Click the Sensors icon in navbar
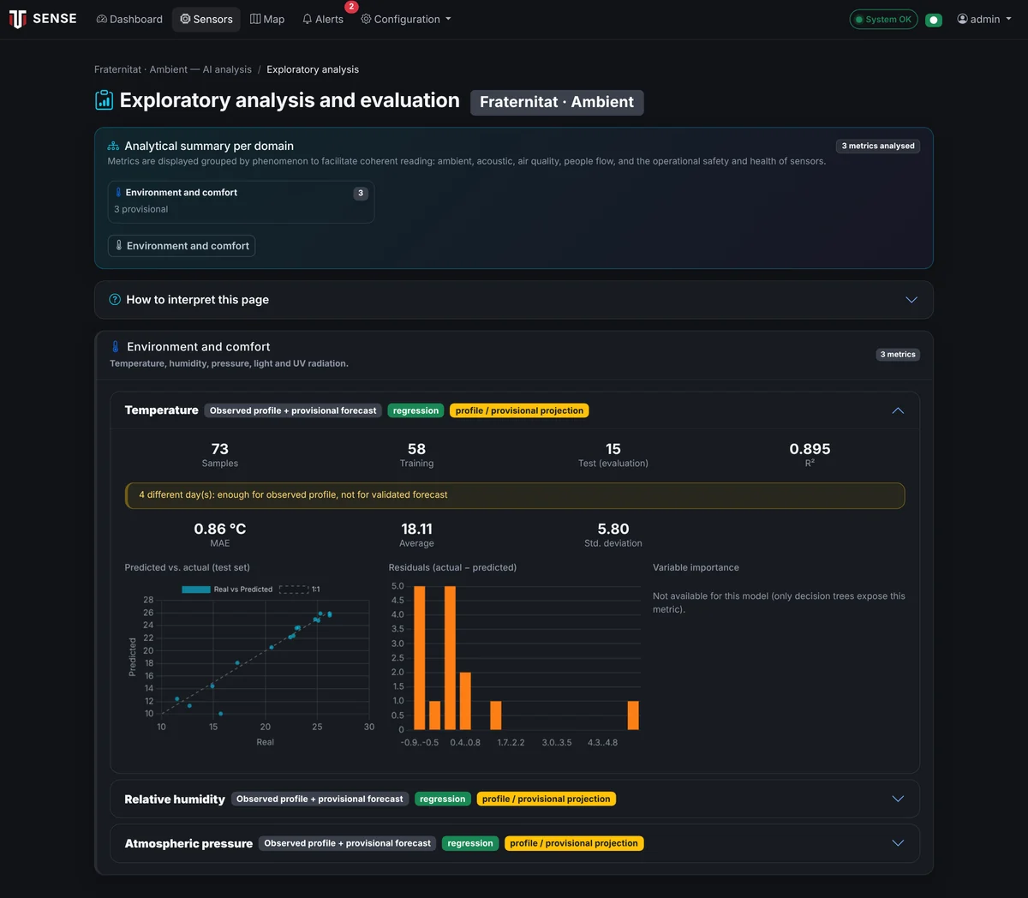 [185, 19]
